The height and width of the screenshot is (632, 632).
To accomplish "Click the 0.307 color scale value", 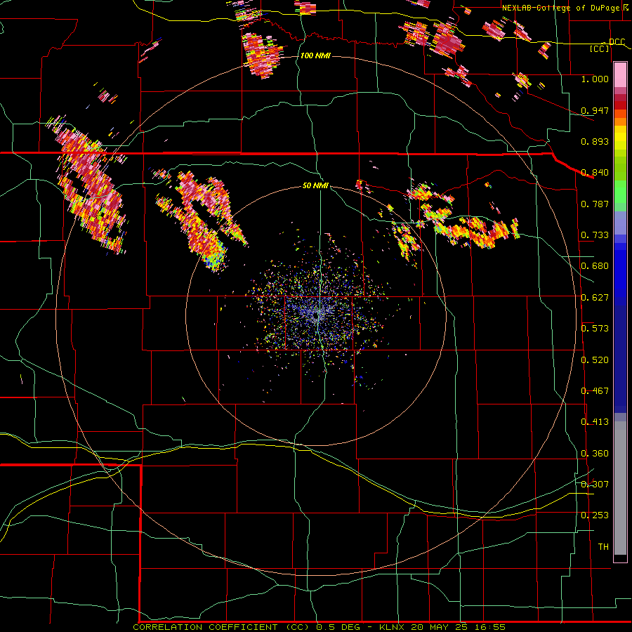I will (595, 485).
